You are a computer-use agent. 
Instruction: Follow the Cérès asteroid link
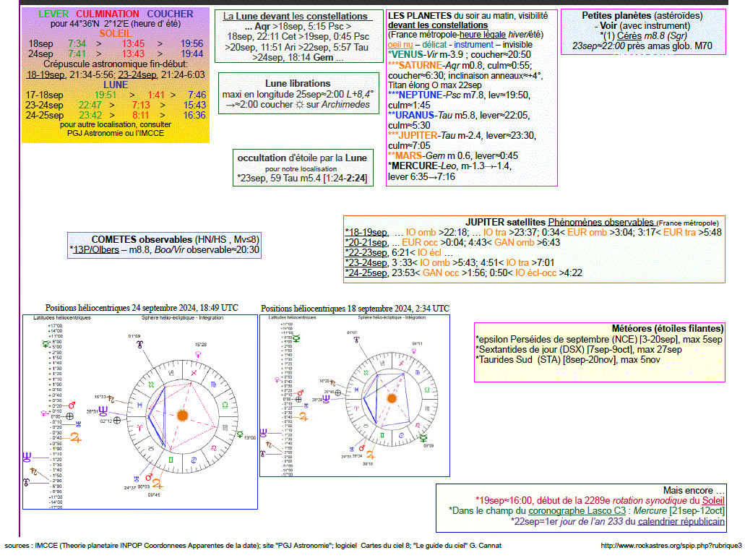(629, 35)
